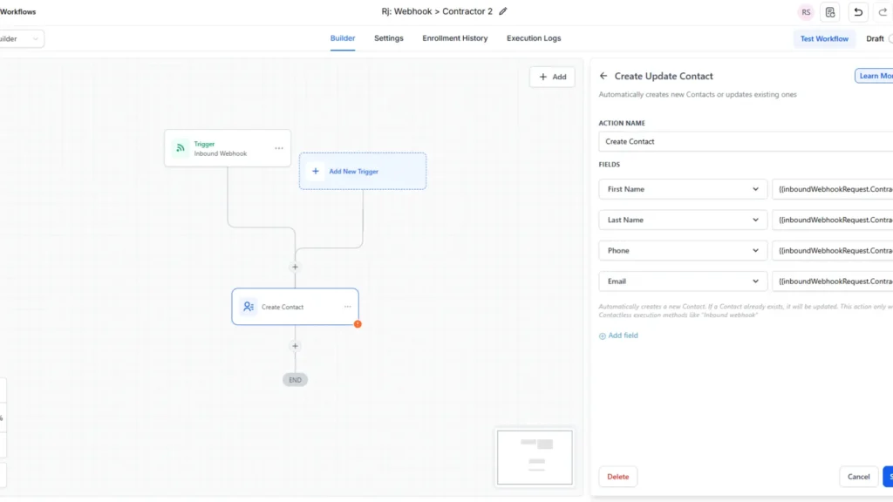Click the Add field link
This screenshot has width=893, height=502.
pos(618,336)
